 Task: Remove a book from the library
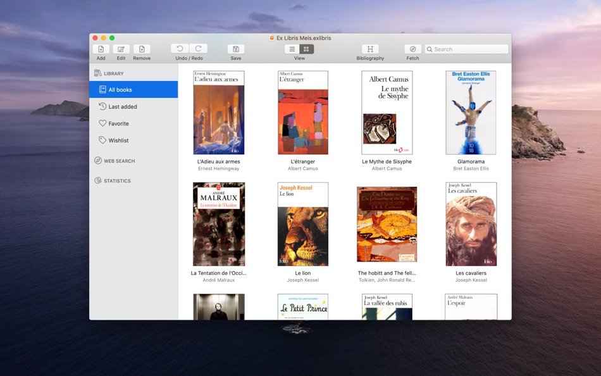pos(142,51)
